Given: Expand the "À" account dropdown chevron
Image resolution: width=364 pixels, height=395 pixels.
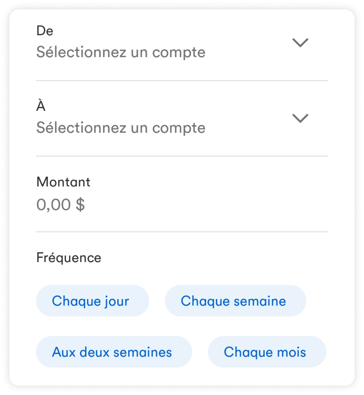Looking at the screenshot, I should click(300, 118).
